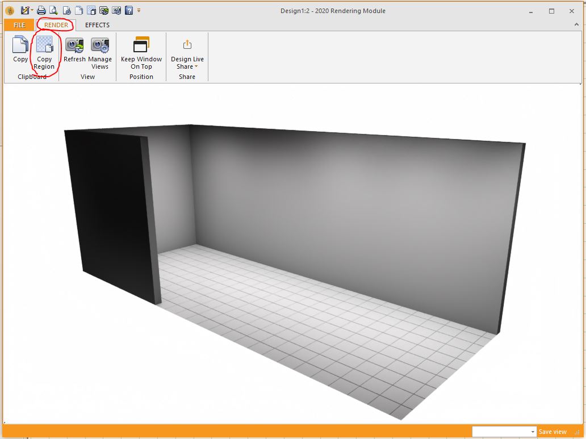Expand the Design Live Share dropdown
The height and width of the screenshot is (439, 586).
(x=187, y=62)
